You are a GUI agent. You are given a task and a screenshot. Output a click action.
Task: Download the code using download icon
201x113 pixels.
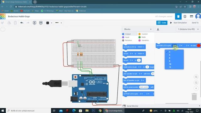pyautogui.click(x=158, y=29)
